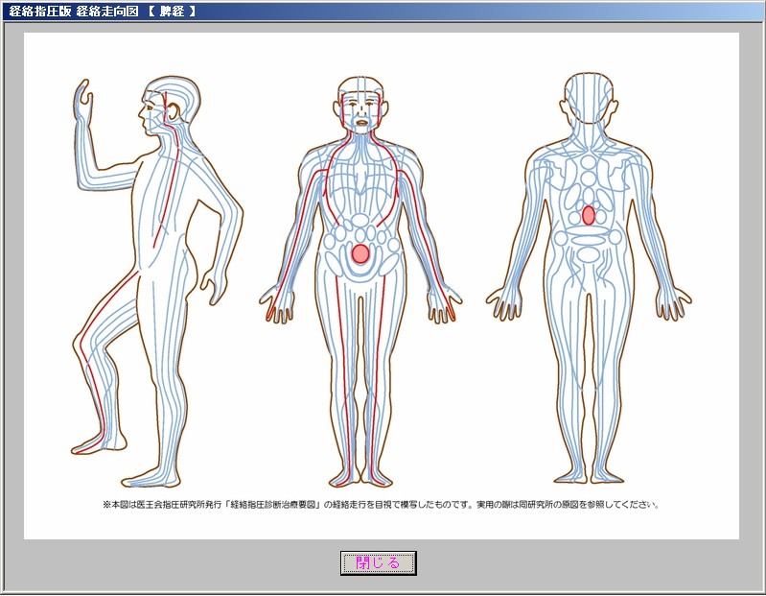Click the front-view figure's feet
This screenshot has height=596, width=766.
[x=360, y=477]
